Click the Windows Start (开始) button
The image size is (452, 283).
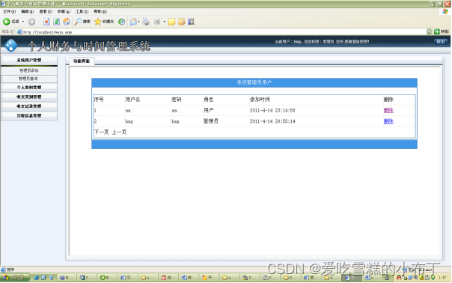[15, 278]
